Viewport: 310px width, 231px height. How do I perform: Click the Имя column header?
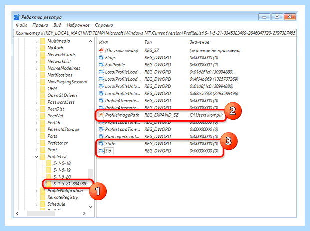103,42
